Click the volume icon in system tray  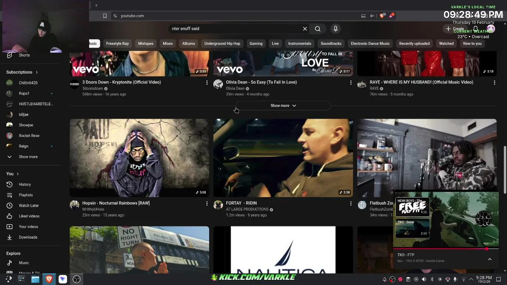424,279
